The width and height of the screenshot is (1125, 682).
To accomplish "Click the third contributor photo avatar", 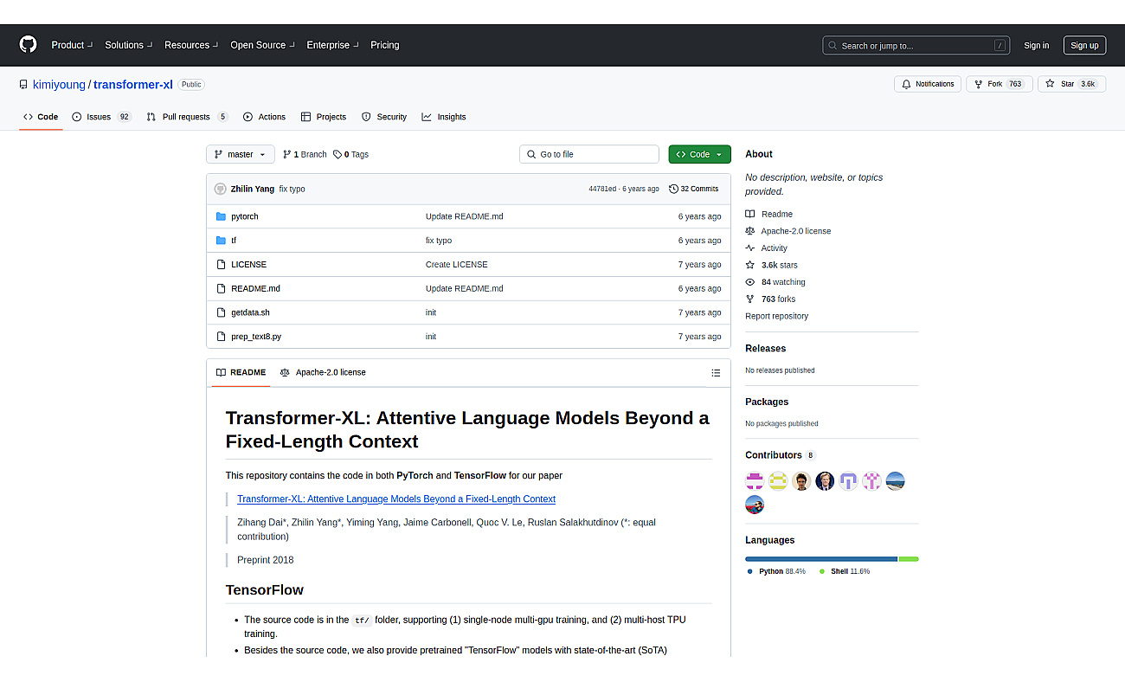I will tap(801, 481).
